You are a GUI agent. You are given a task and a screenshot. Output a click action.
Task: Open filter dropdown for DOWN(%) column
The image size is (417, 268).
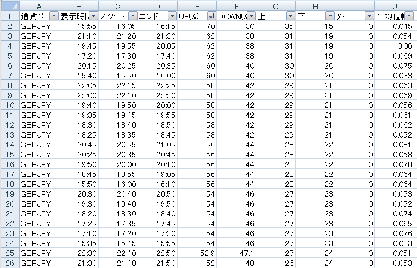(x=251, y=16)
